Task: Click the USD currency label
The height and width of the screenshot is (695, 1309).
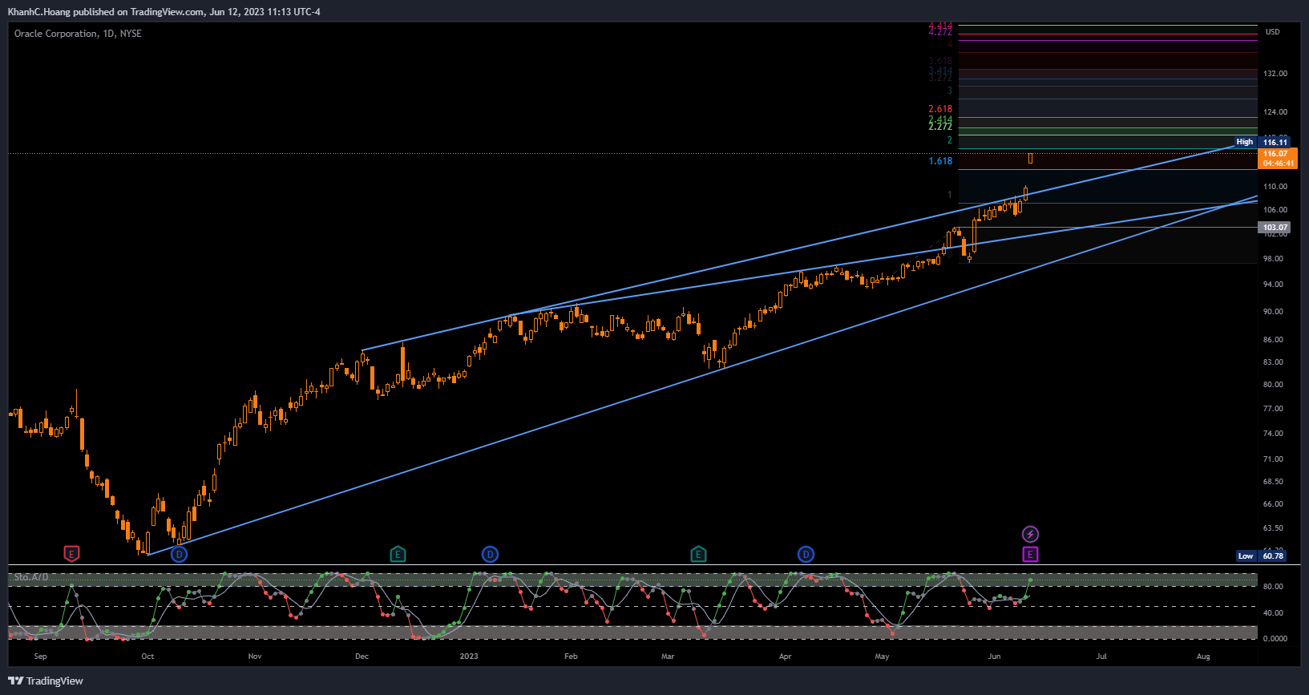Action: (1273, 32)
